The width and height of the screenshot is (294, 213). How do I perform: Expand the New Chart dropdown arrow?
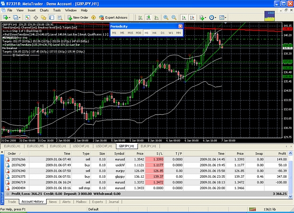[x=9, y=18]
